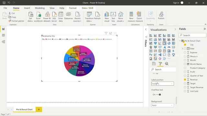Select the Treemap visualization

click(x=173, y=43)
